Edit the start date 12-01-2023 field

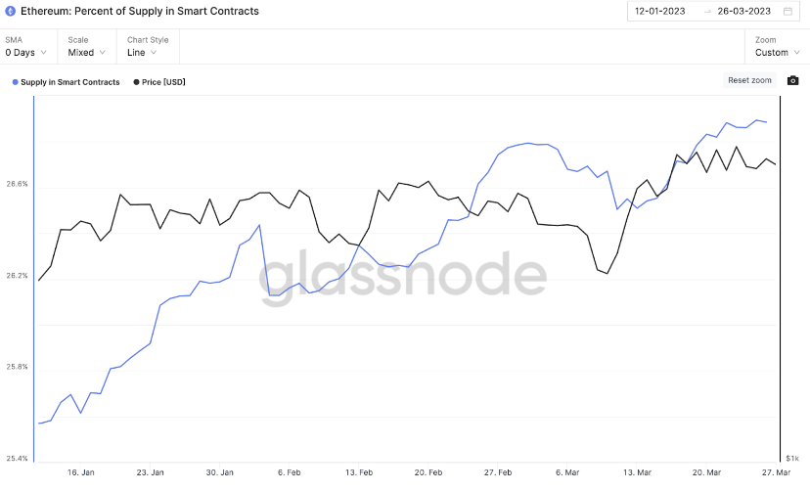pos(664,12)
